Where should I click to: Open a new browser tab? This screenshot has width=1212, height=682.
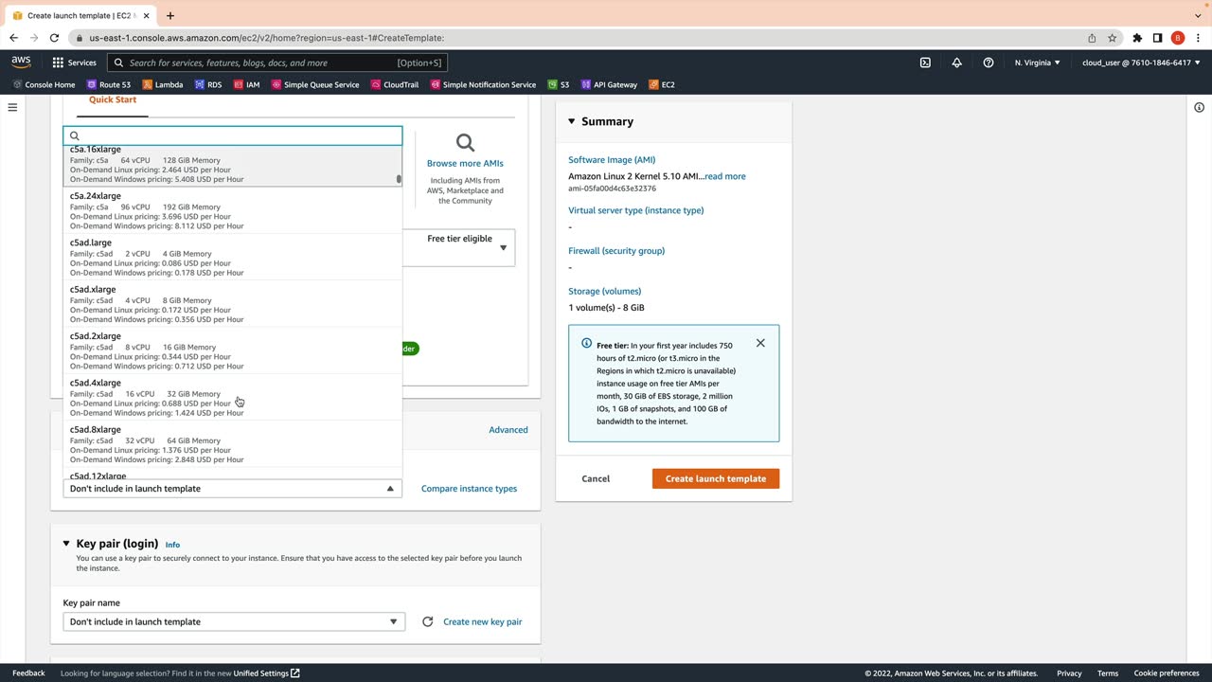tap(170, 15)
